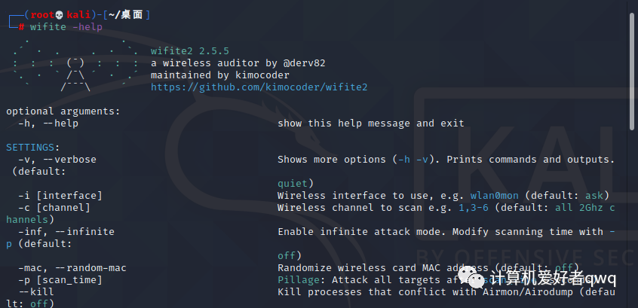This screenshot has width=638, height=308.
Task: Click the skull icon in the prompt
Action: click(x=59, y=16)
